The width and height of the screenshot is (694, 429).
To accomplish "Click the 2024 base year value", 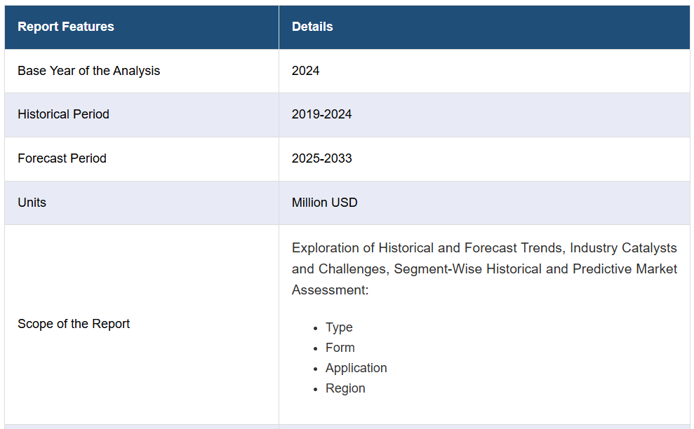I will (305, 71).
